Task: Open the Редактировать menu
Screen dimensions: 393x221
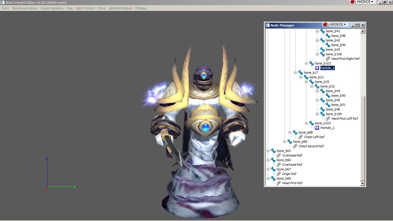Action: 52,8
